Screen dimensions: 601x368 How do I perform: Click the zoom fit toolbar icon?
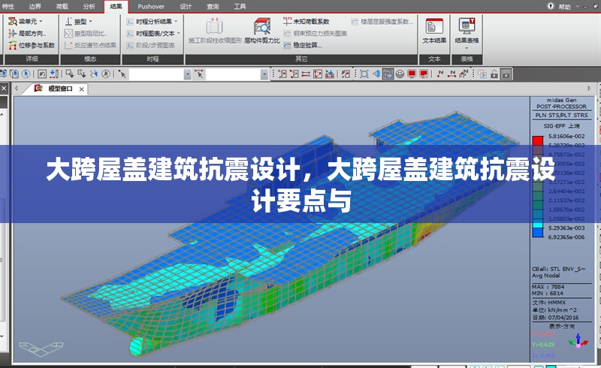(x=364, y=74)
